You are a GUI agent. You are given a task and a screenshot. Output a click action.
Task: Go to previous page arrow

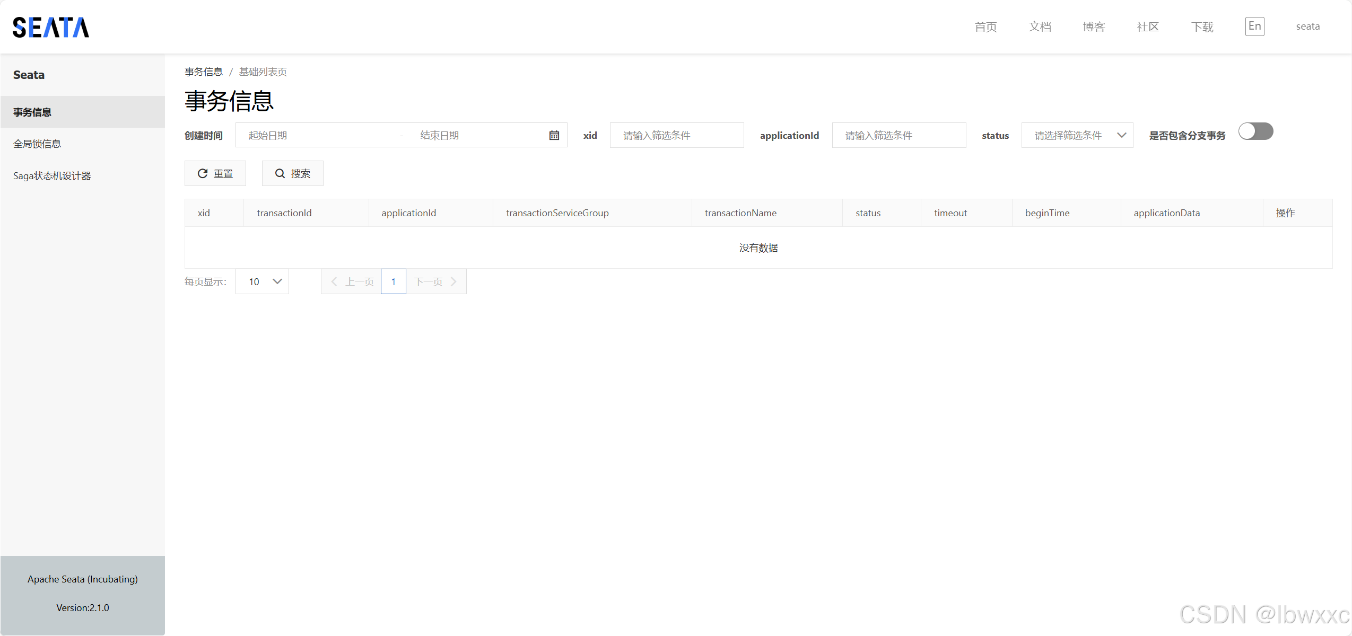[334, 281]
